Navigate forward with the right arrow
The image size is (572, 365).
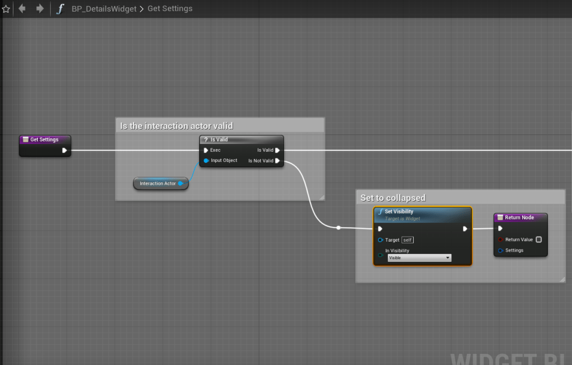click(40, 9)
